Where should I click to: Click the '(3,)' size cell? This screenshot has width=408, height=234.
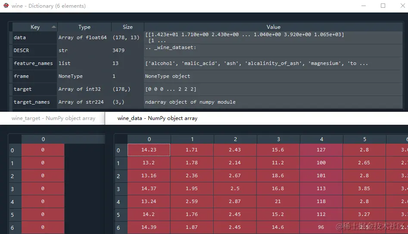(128, 102)
